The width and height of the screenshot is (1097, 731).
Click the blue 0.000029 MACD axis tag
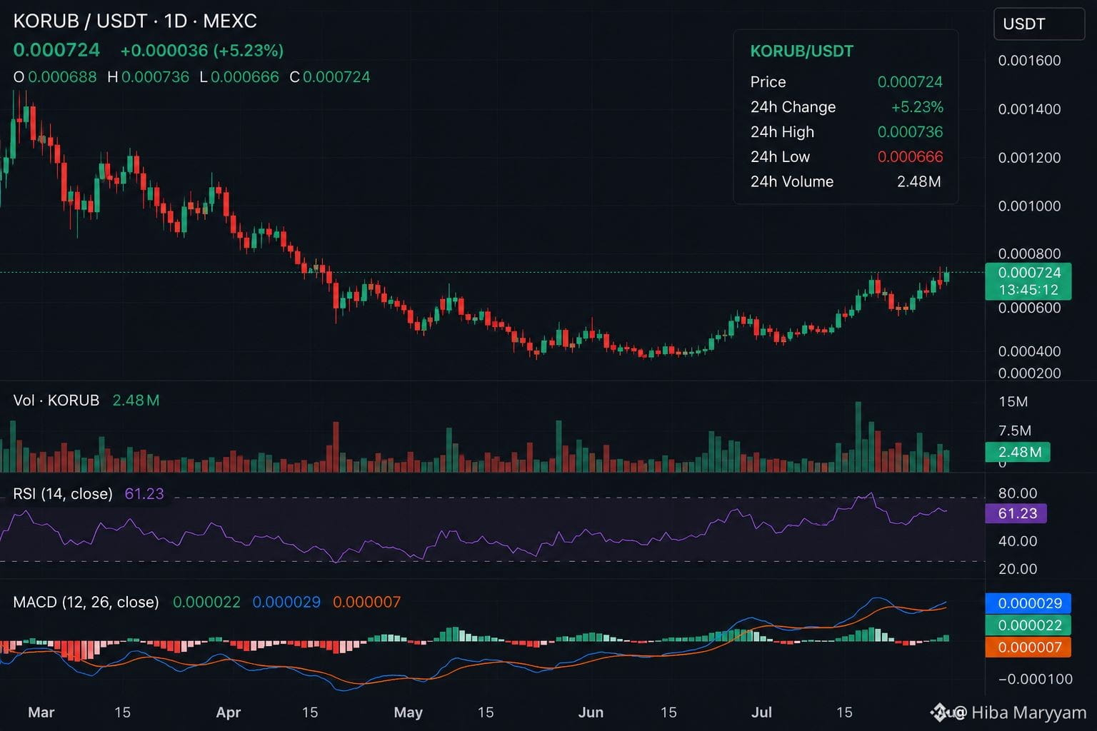[1028, 603]
